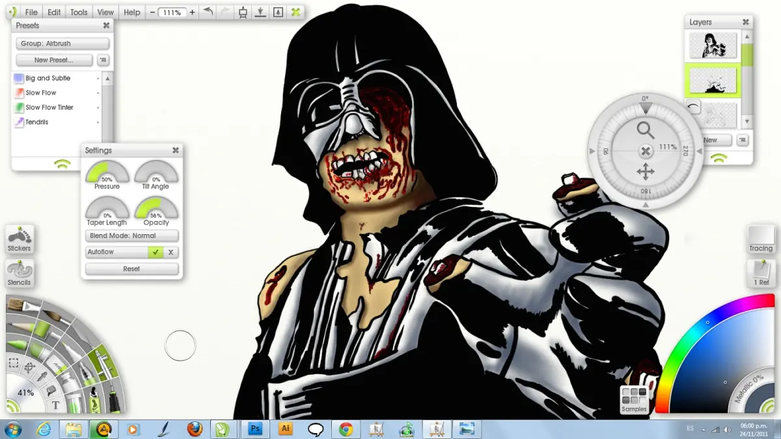Click the 41% brush size control
Screen dimensions: 781x439
26,392
